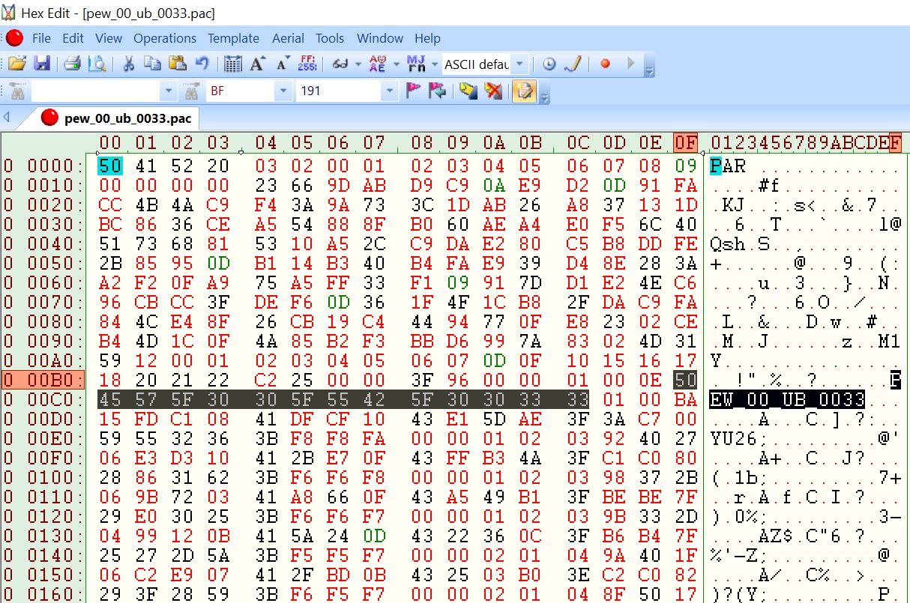The height and width of the screenshot is (603, 910).
Task: Click the red X remove bookmark icon
Action: pyautogui.click(x=492, y=91)
